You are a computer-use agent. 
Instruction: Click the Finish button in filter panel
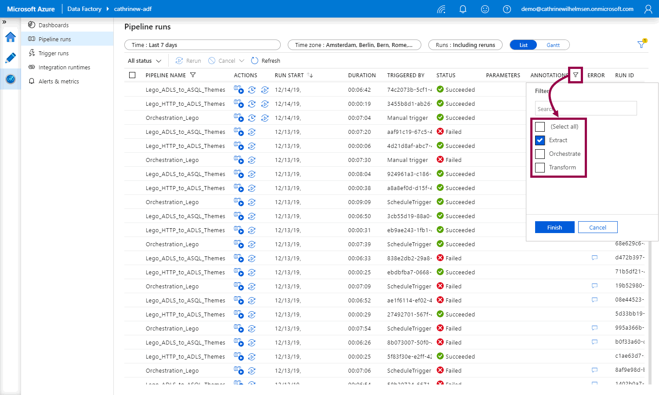coord(554,227)
